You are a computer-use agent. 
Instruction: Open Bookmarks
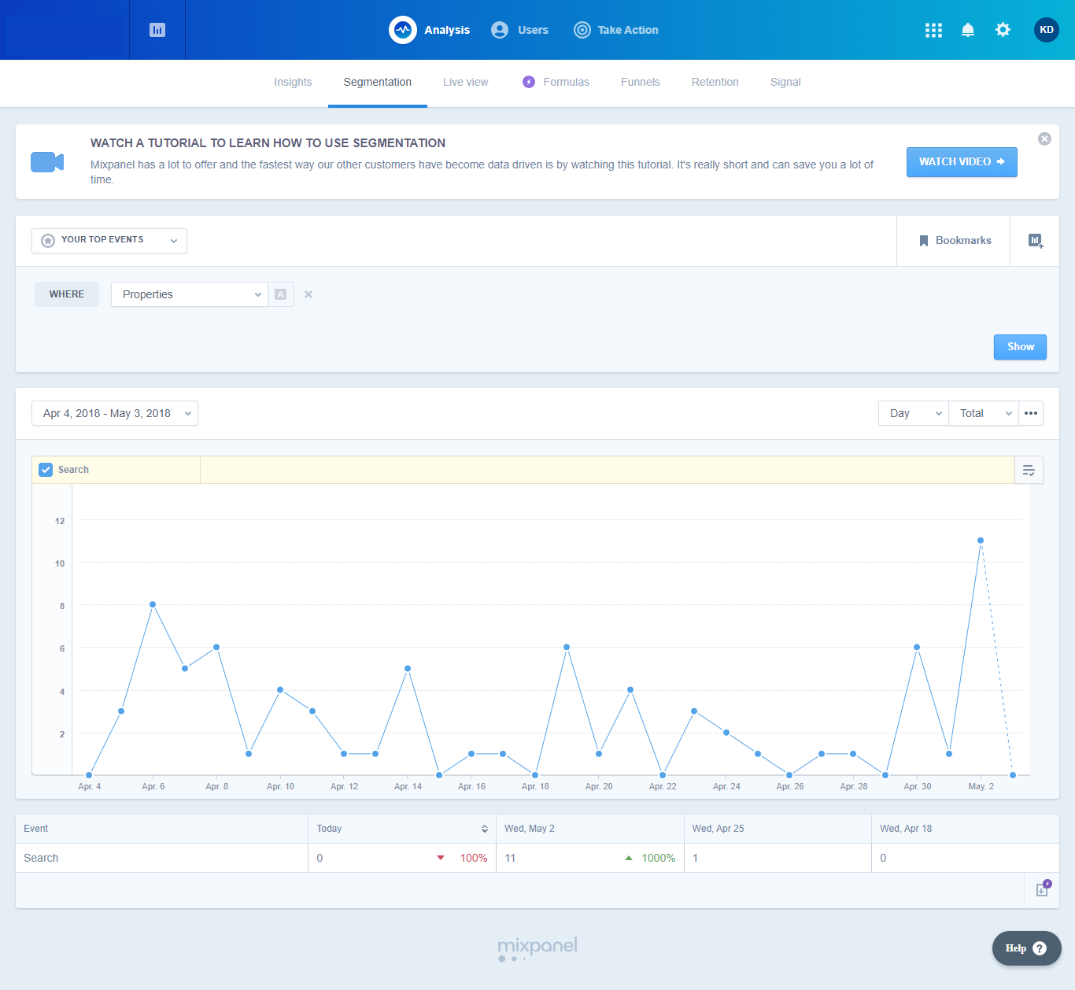(x=955, y=241)
